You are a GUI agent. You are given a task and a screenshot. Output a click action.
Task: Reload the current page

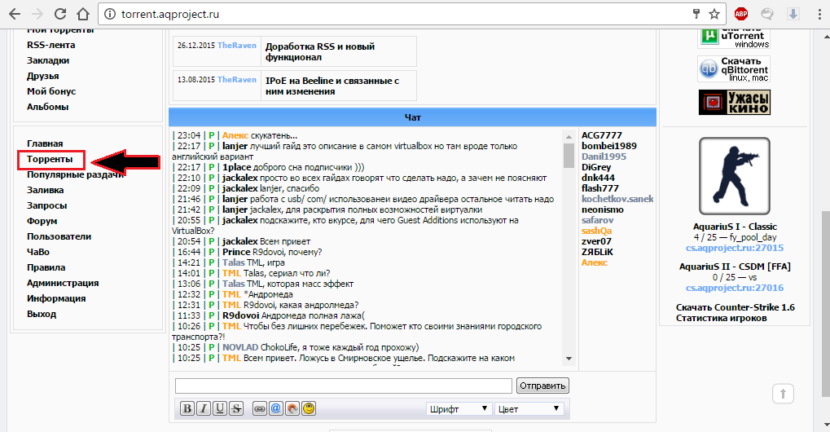point(60,15)
